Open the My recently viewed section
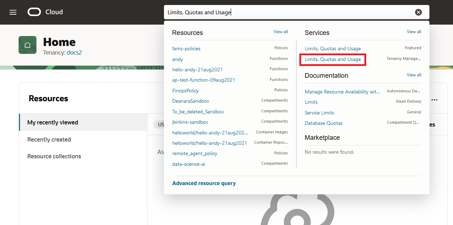The width and height of the screenshot is (453, 225). 53,122
